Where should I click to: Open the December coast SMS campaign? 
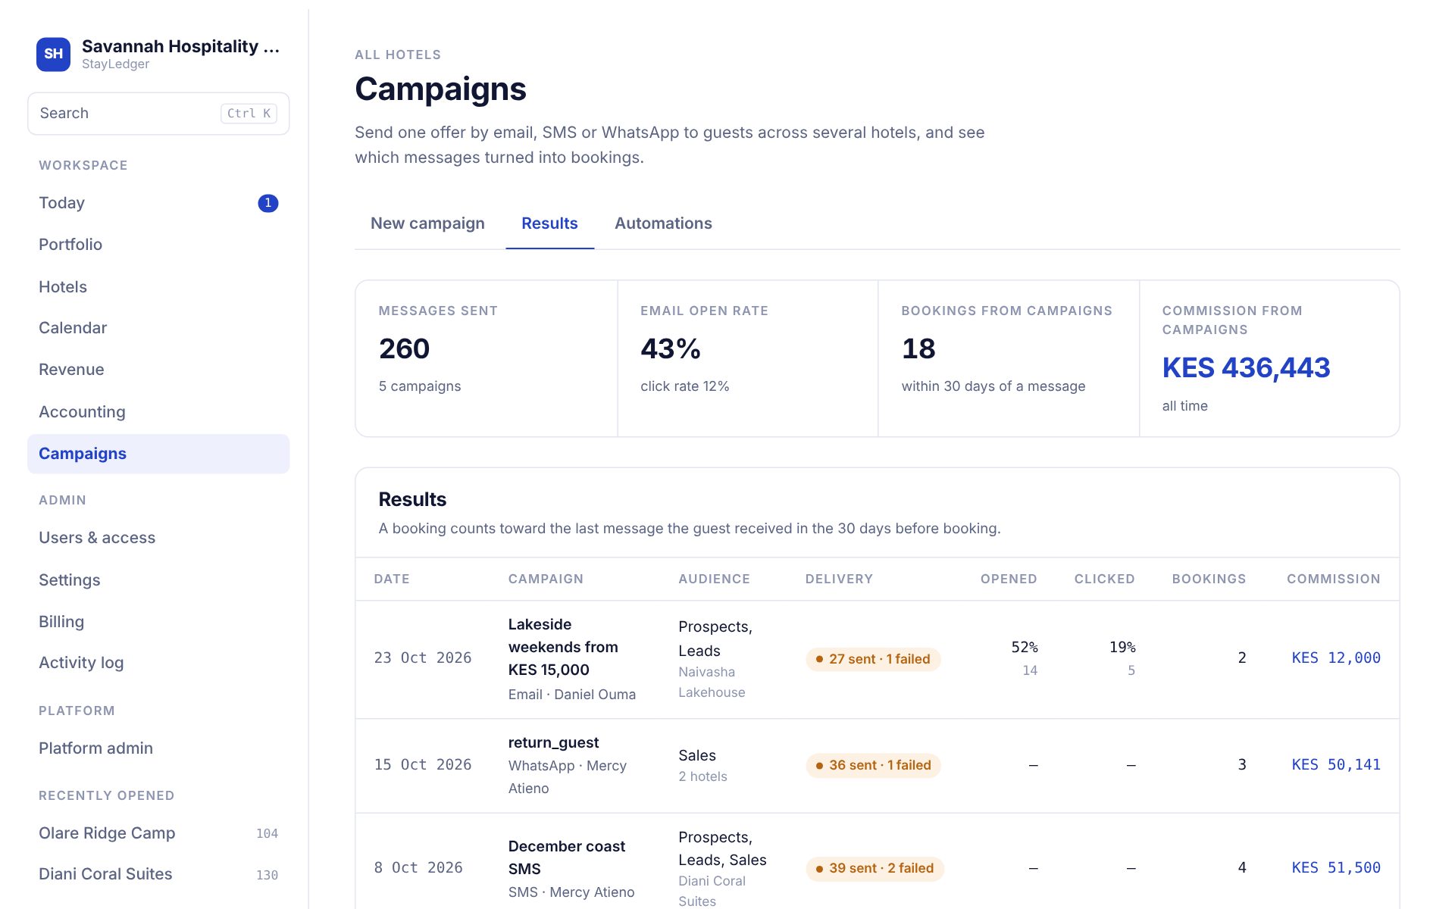[567, 857]
